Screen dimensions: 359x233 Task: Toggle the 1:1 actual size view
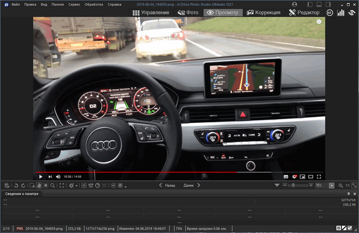pyautogui.click(x=347, y=185)
